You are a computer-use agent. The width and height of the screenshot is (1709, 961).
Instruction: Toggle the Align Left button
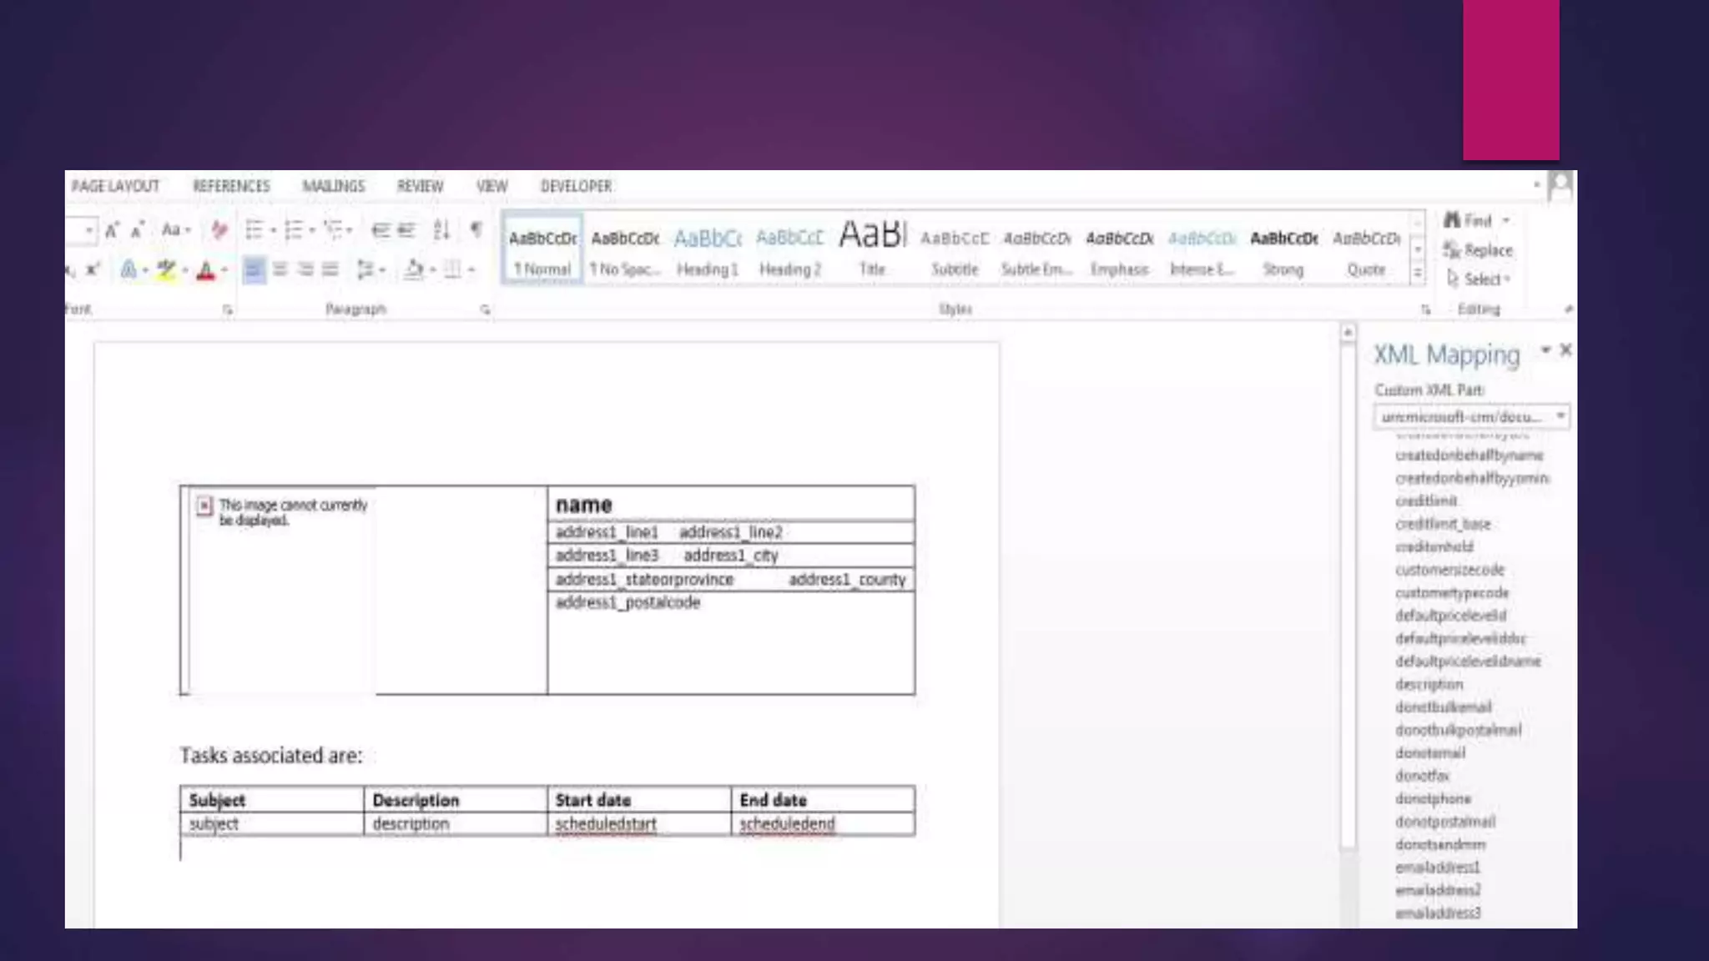(254, 269)
